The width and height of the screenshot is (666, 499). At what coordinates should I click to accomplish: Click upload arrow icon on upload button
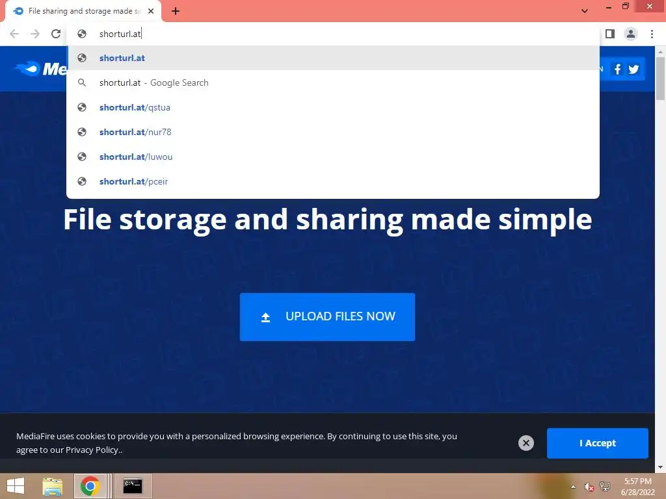click(265, 317)
